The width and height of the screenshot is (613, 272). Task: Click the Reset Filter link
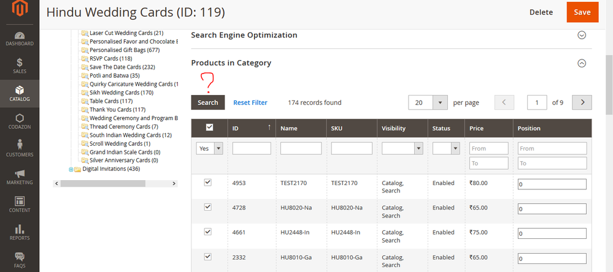point(250,102)
